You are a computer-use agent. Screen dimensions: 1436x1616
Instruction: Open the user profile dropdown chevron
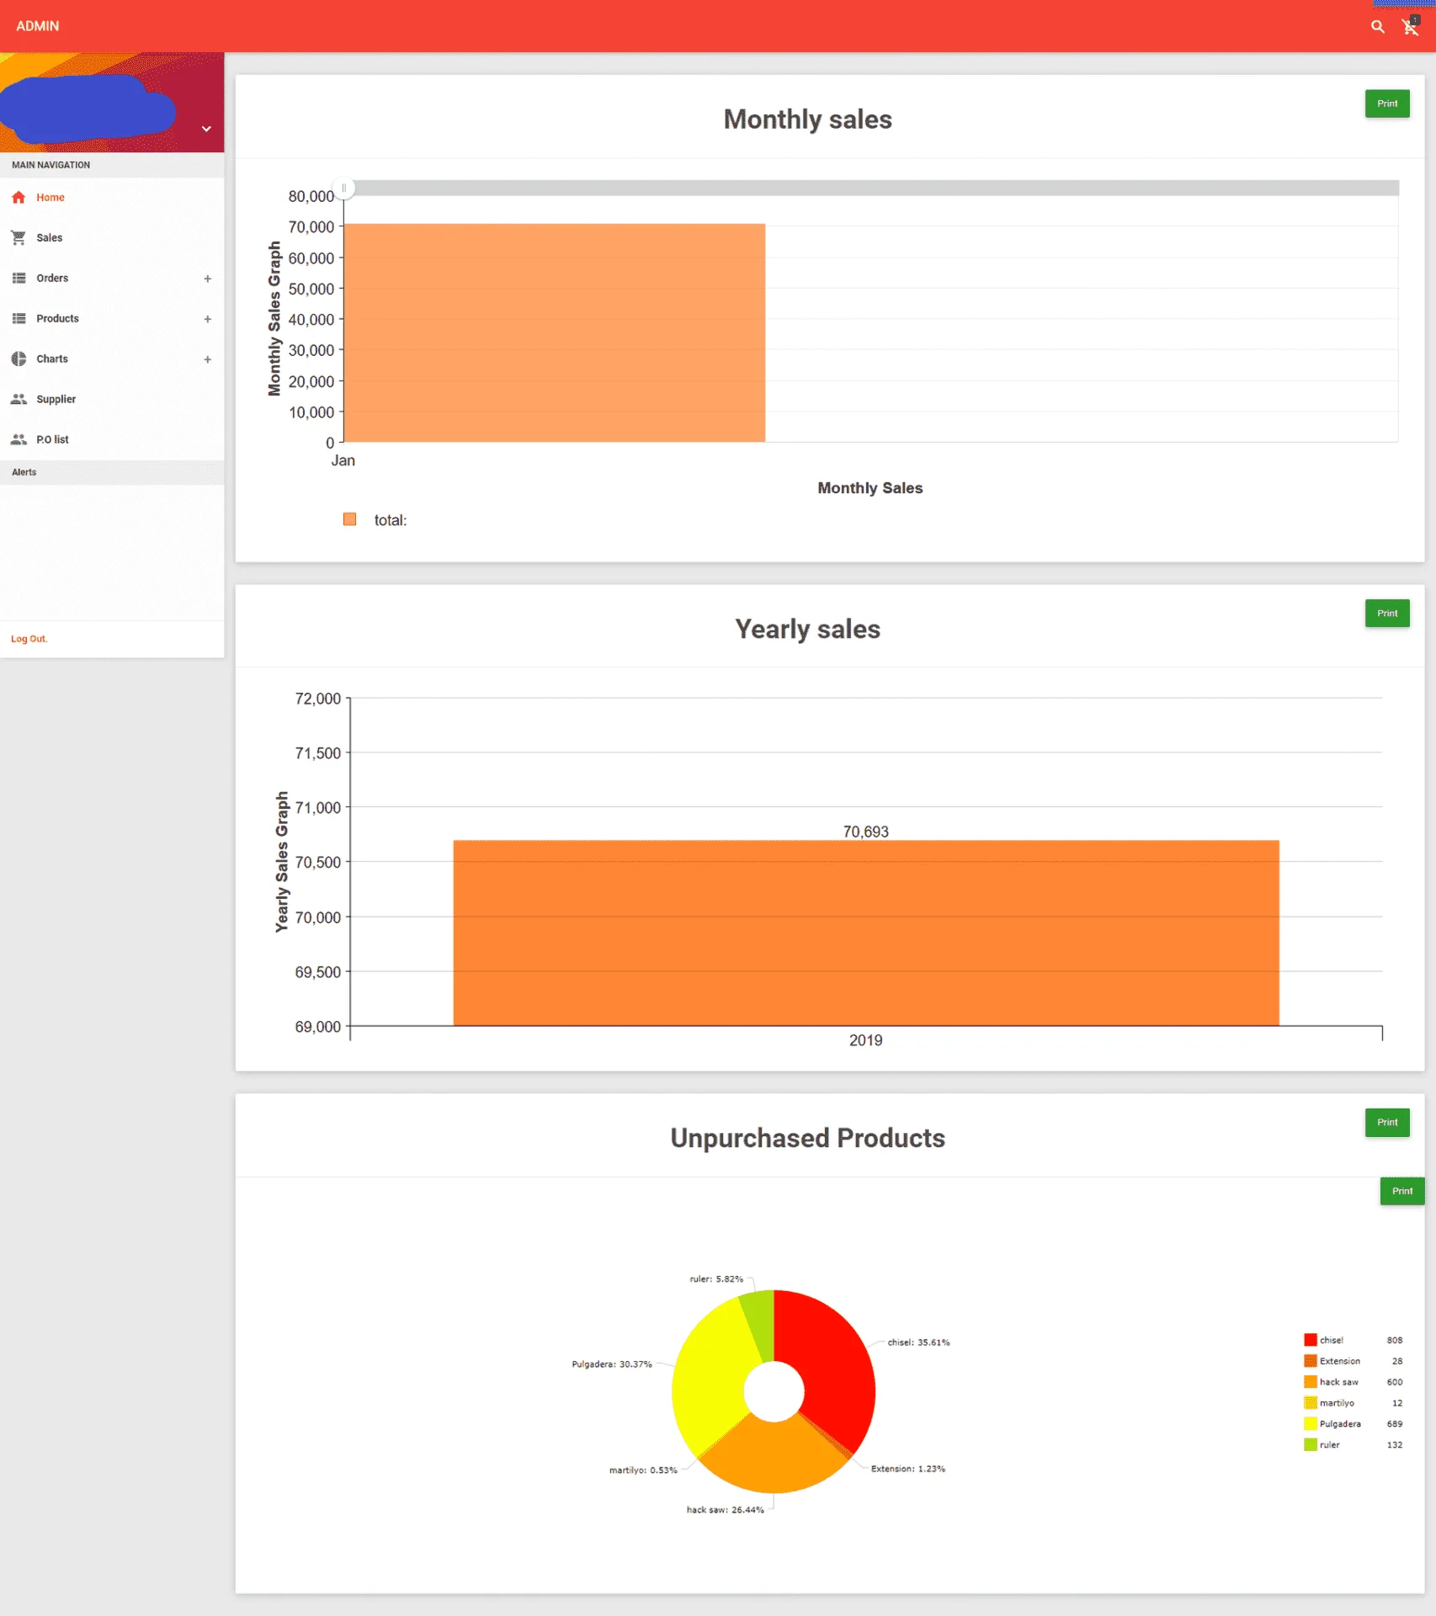point(206,129)
